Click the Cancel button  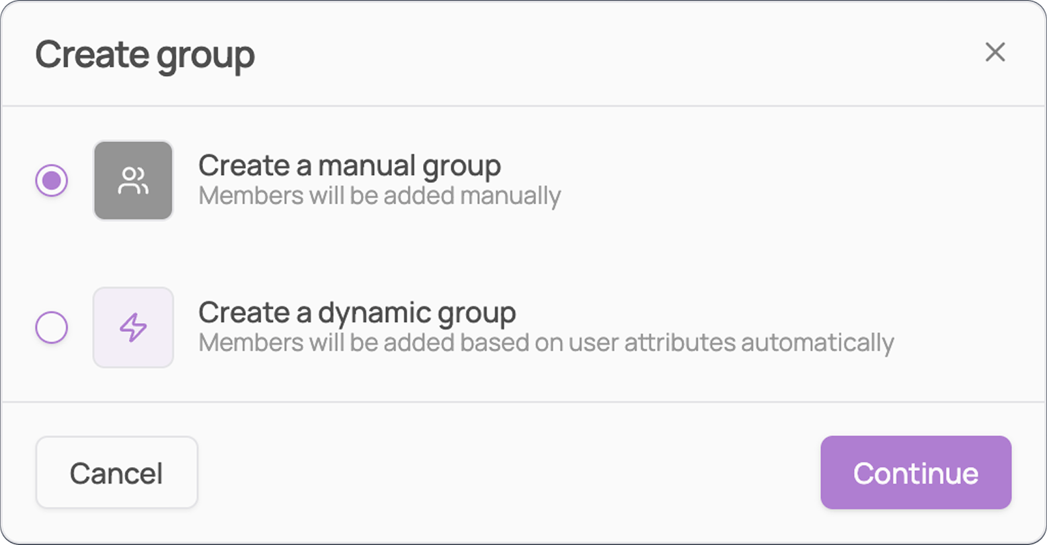click(116, 472)
